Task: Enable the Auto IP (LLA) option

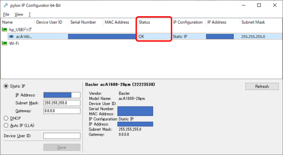Action: pyautogui.click(x=6, y=125)
